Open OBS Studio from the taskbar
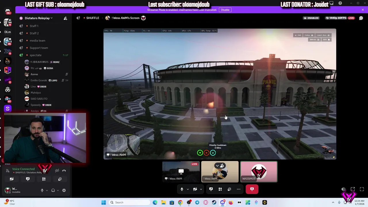Viewport: 368px width, 207px height. pyautogui.click(x=189, y=202)
